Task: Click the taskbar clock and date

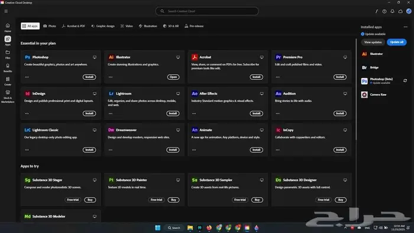Action: [399, 228]
